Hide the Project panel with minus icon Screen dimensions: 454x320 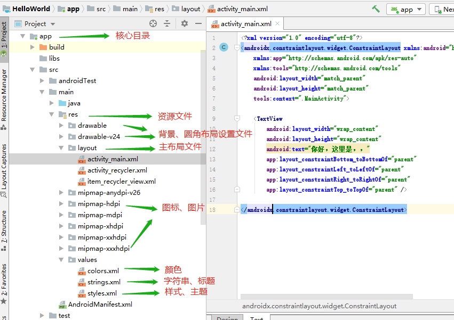pyautogui.click(x=198, y=23)
